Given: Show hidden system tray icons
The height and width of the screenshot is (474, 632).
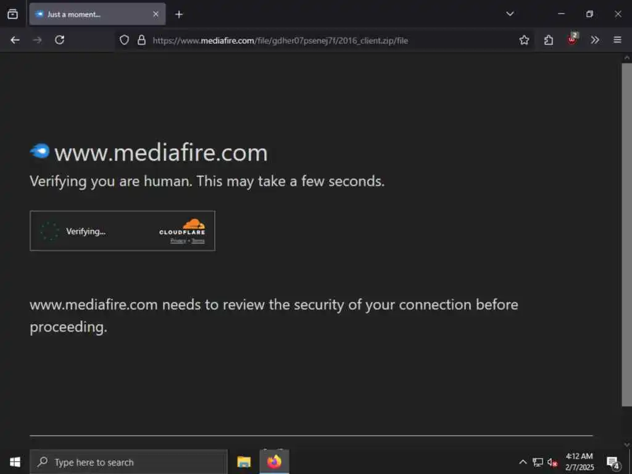Looking at the screenshot, I should 523,462.
